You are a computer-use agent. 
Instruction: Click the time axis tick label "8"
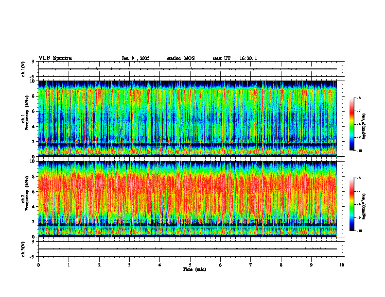pyautogui.click(x=281, y=265)
